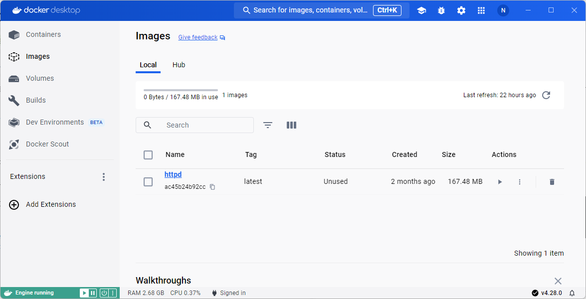Viewport: 586px width, 299px height.
Task: Sort by Status column header
Action: pyautogui.click(x=335, y=155)
